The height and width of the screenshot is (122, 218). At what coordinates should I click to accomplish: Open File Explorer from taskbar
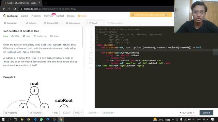pos(22,119)
